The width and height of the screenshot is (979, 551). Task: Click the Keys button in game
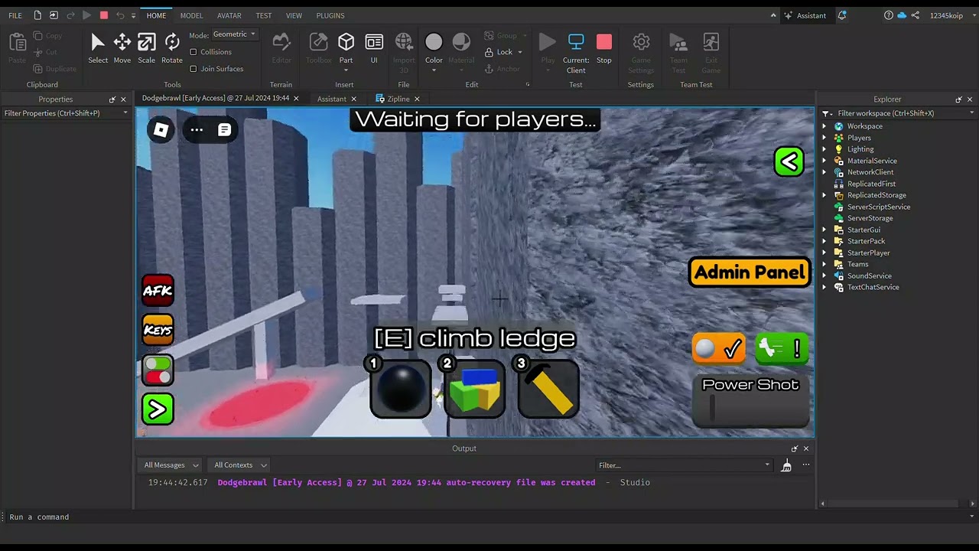pos(158,331)
